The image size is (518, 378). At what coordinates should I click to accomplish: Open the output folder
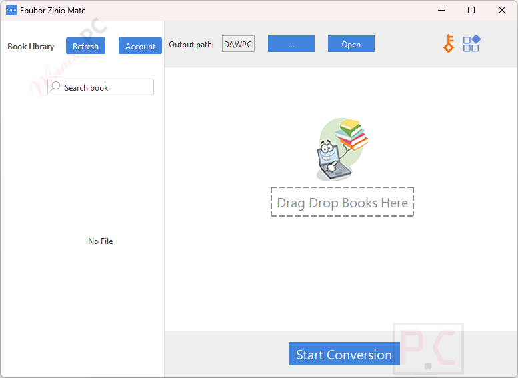coord(351,44)
